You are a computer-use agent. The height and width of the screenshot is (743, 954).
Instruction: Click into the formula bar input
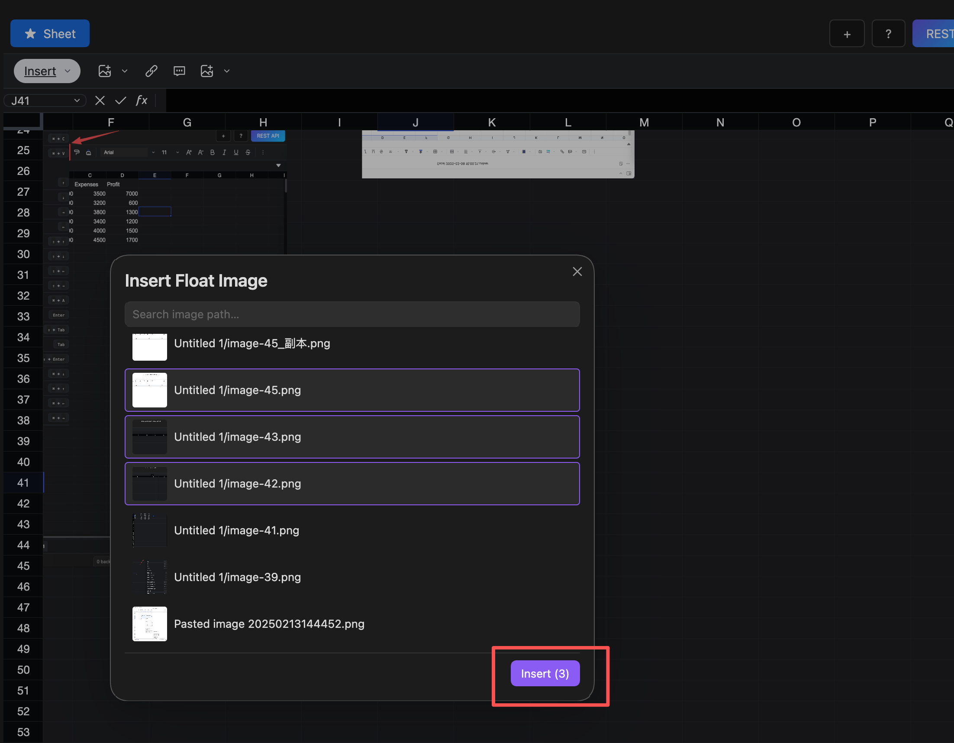[559, 100]
